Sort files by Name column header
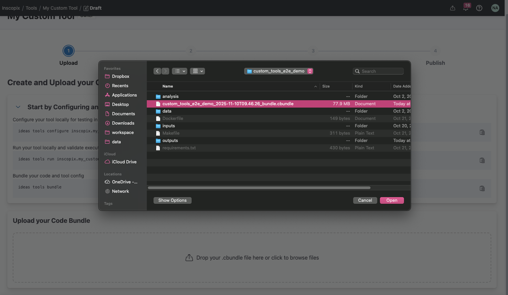 tap(168, 86)
